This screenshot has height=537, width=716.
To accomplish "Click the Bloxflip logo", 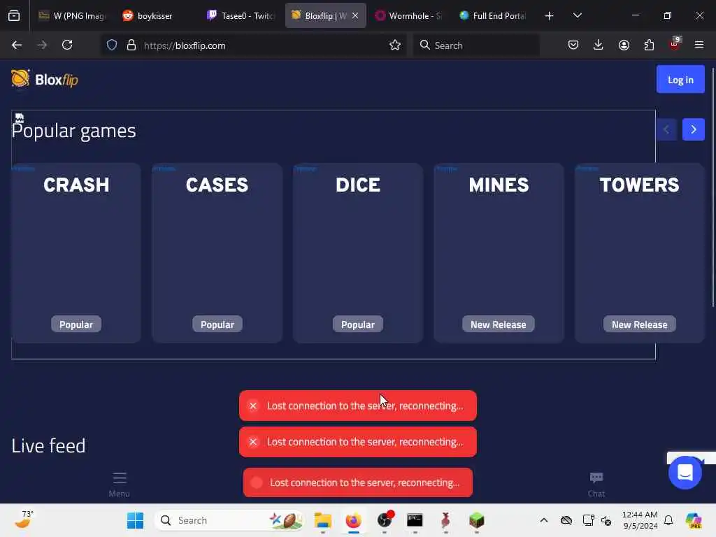I will pyautogui.click(x=44, y=80).
